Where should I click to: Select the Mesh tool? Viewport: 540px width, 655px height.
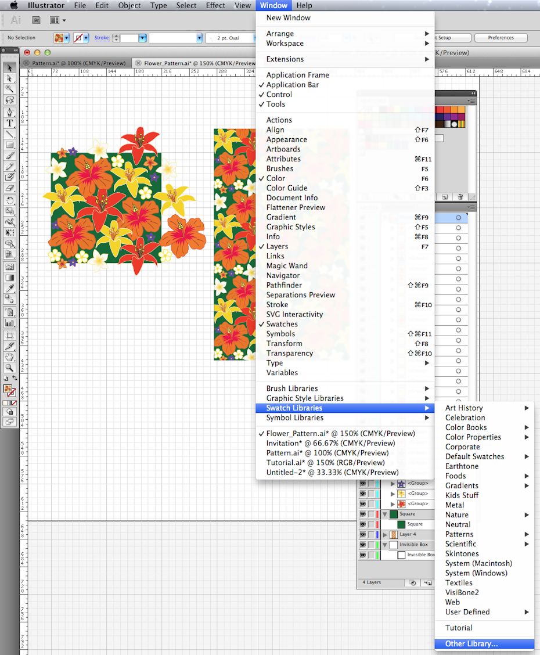pos(9,267)
